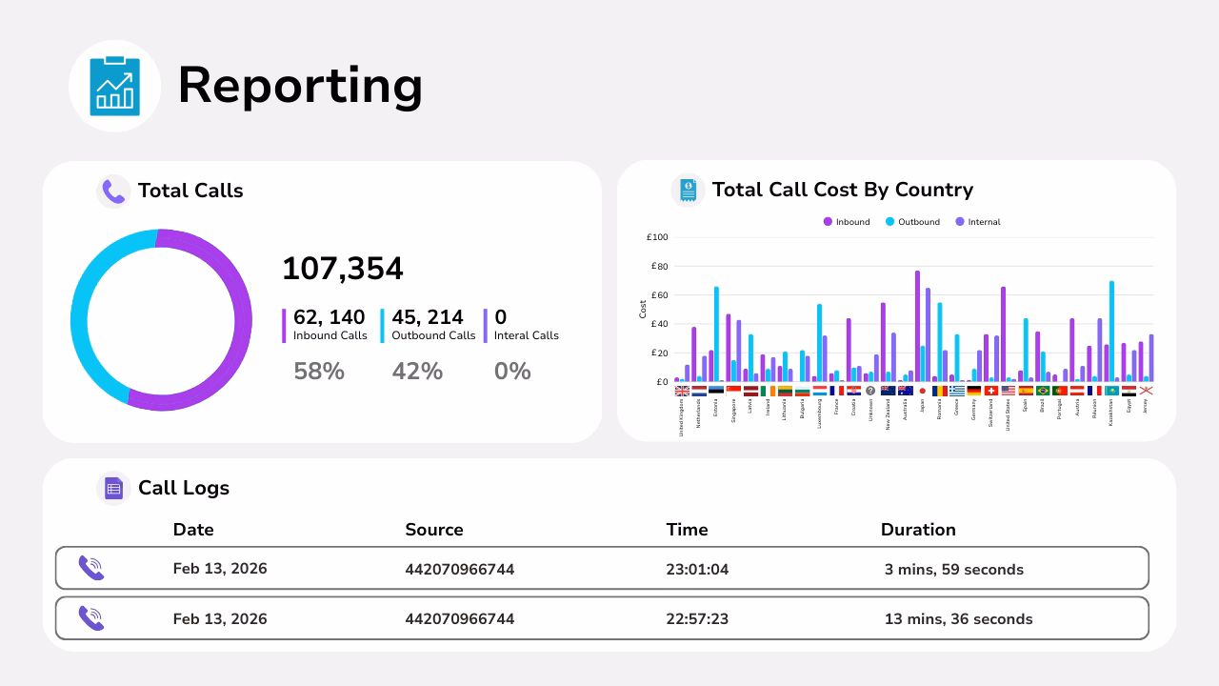The image size is (1219, 686).
Task: Click the call icon on the 23:01:04 log row
Action: (x=91, y=568)
